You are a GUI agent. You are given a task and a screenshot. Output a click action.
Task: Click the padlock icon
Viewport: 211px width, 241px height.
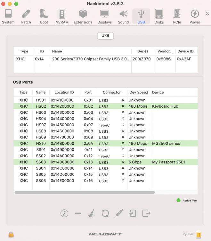pos(11,234)
